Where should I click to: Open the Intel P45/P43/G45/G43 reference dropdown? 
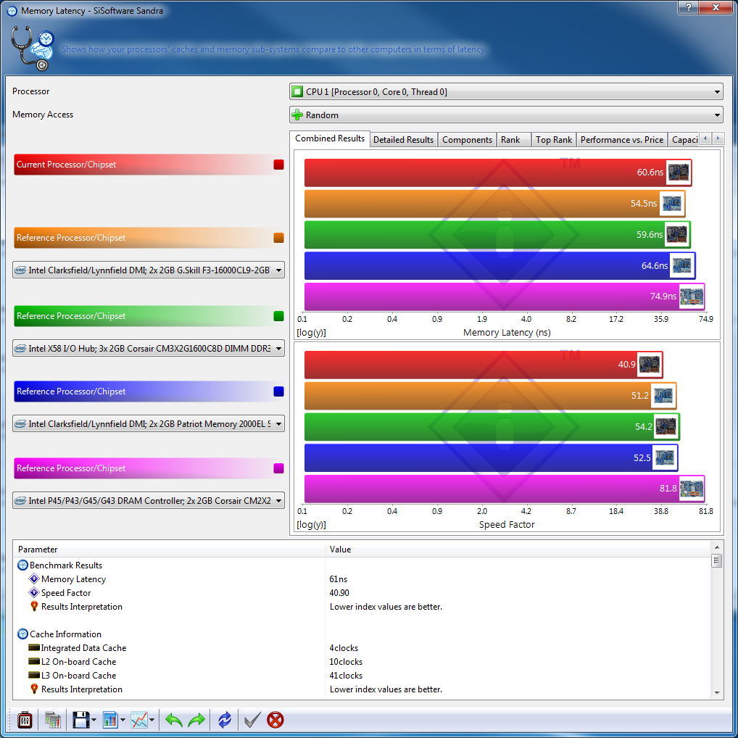(x=149, y=501)
